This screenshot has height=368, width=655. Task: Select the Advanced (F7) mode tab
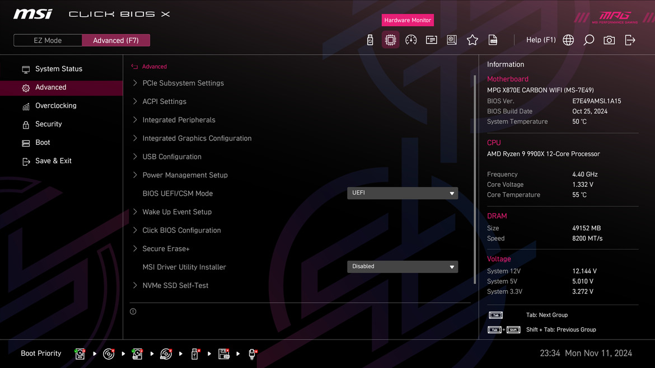pyautogui.click(x=116, y=40)
